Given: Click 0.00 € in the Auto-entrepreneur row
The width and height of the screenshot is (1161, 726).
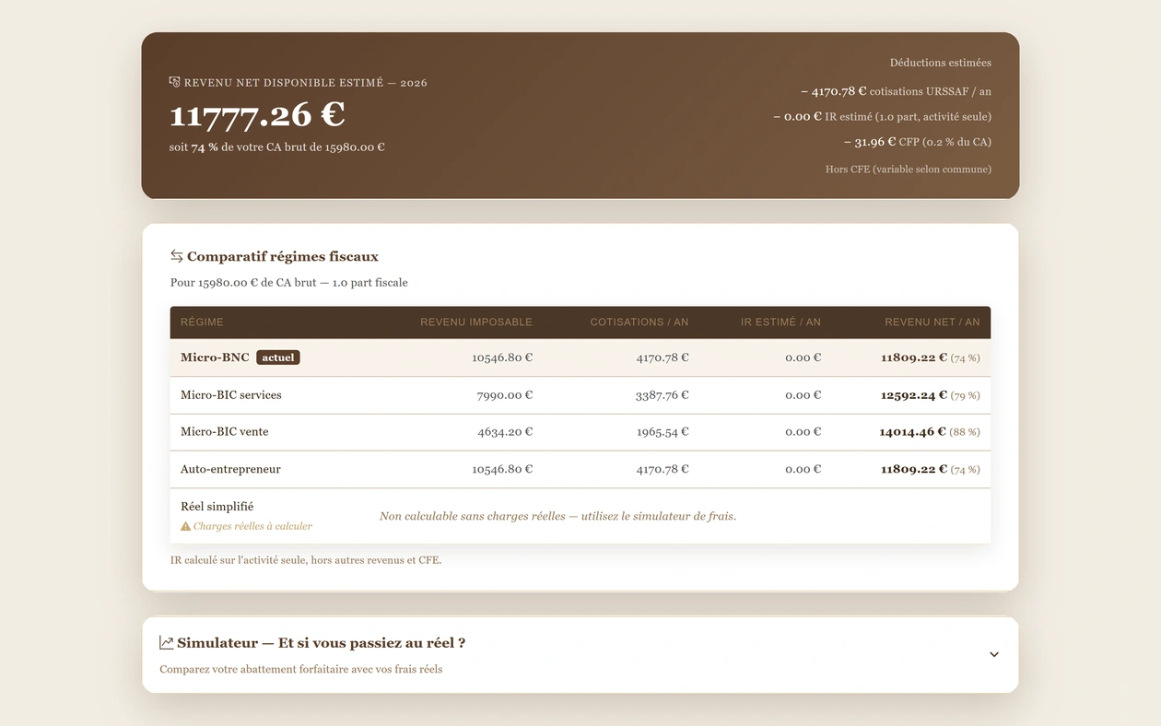Looking at the screenshot, I should (x=803, y=469).
